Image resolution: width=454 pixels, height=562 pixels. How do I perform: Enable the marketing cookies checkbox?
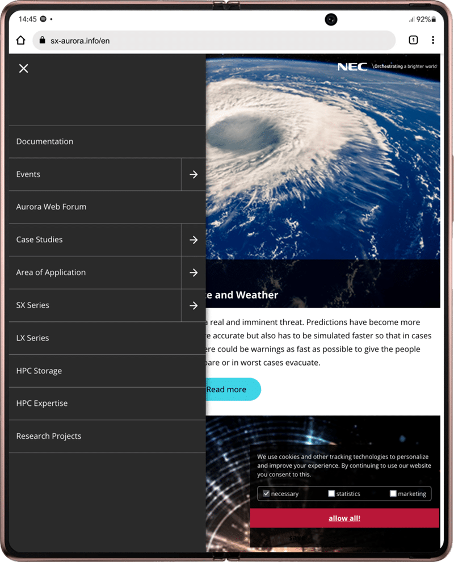393,493
